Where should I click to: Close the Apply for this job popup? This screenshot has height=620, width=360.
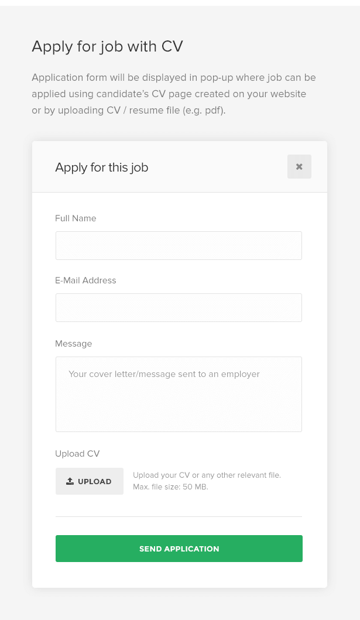pos(299,167)
